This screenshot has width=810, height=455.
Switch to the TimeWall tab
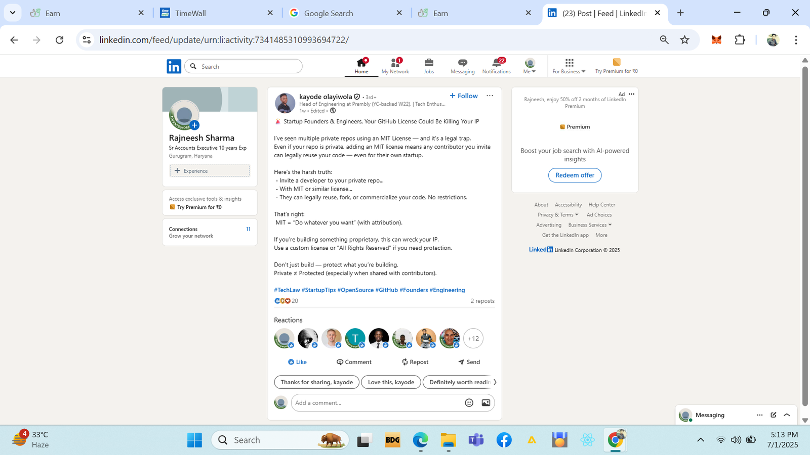pyautogui.click(x=217, y=13)
